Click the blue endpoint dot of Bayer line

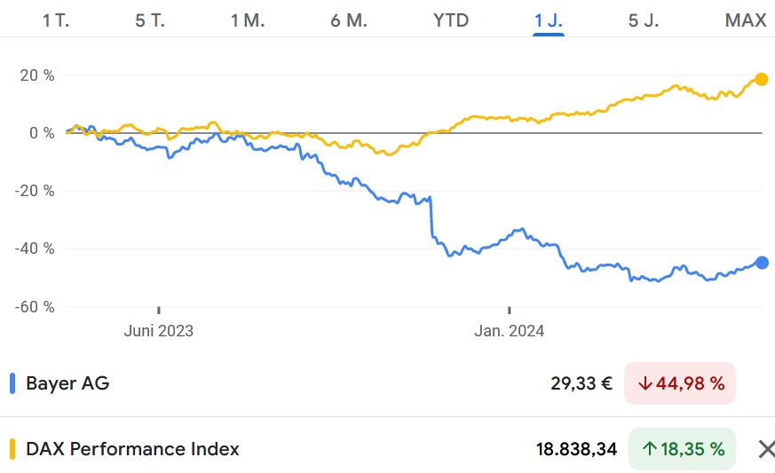[x=762, y=262]
